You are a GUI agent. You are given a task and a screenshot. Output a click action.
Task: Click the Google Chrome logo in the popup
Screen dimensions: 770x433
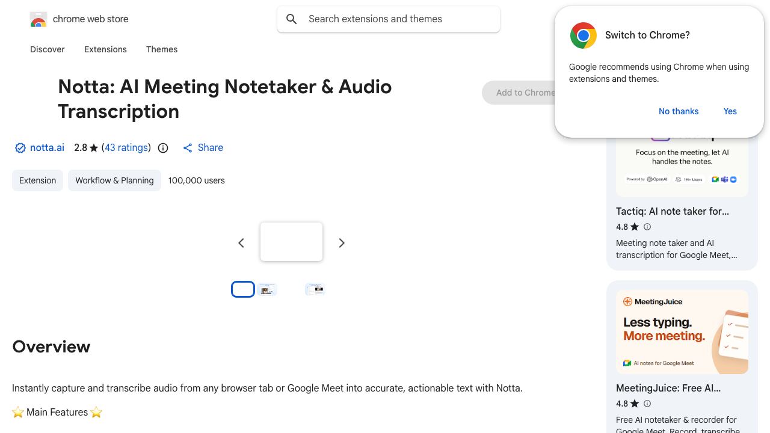pos(584,35)
